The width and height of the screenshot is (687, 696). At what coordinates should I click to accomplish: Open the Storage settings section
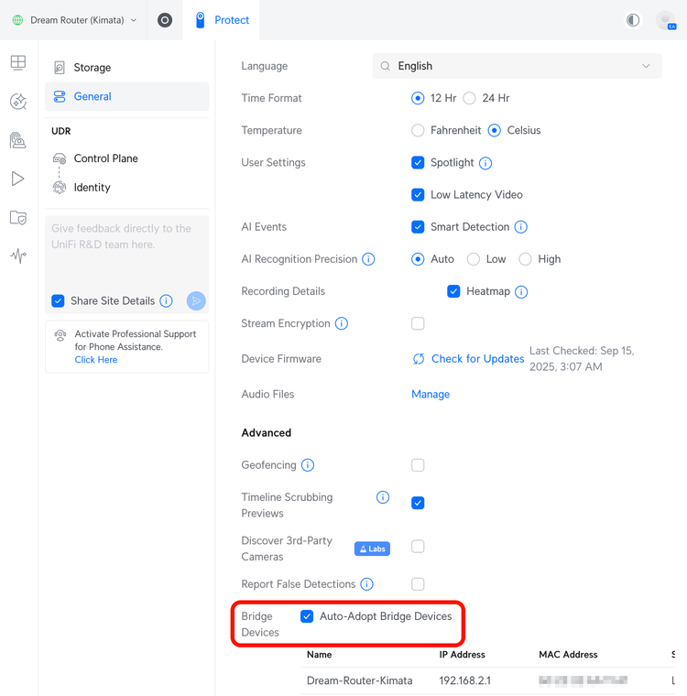pos(127,68)
